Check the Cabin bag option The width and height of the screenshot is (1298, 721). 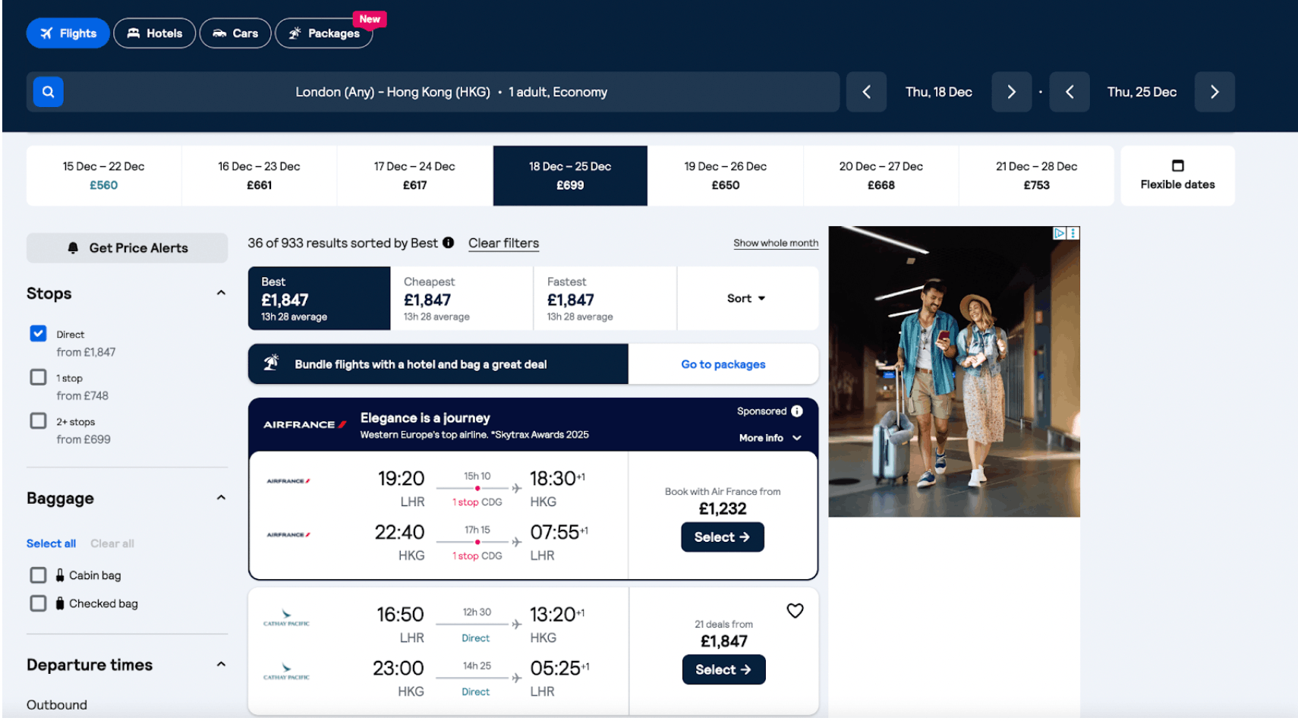coord(38,575)
